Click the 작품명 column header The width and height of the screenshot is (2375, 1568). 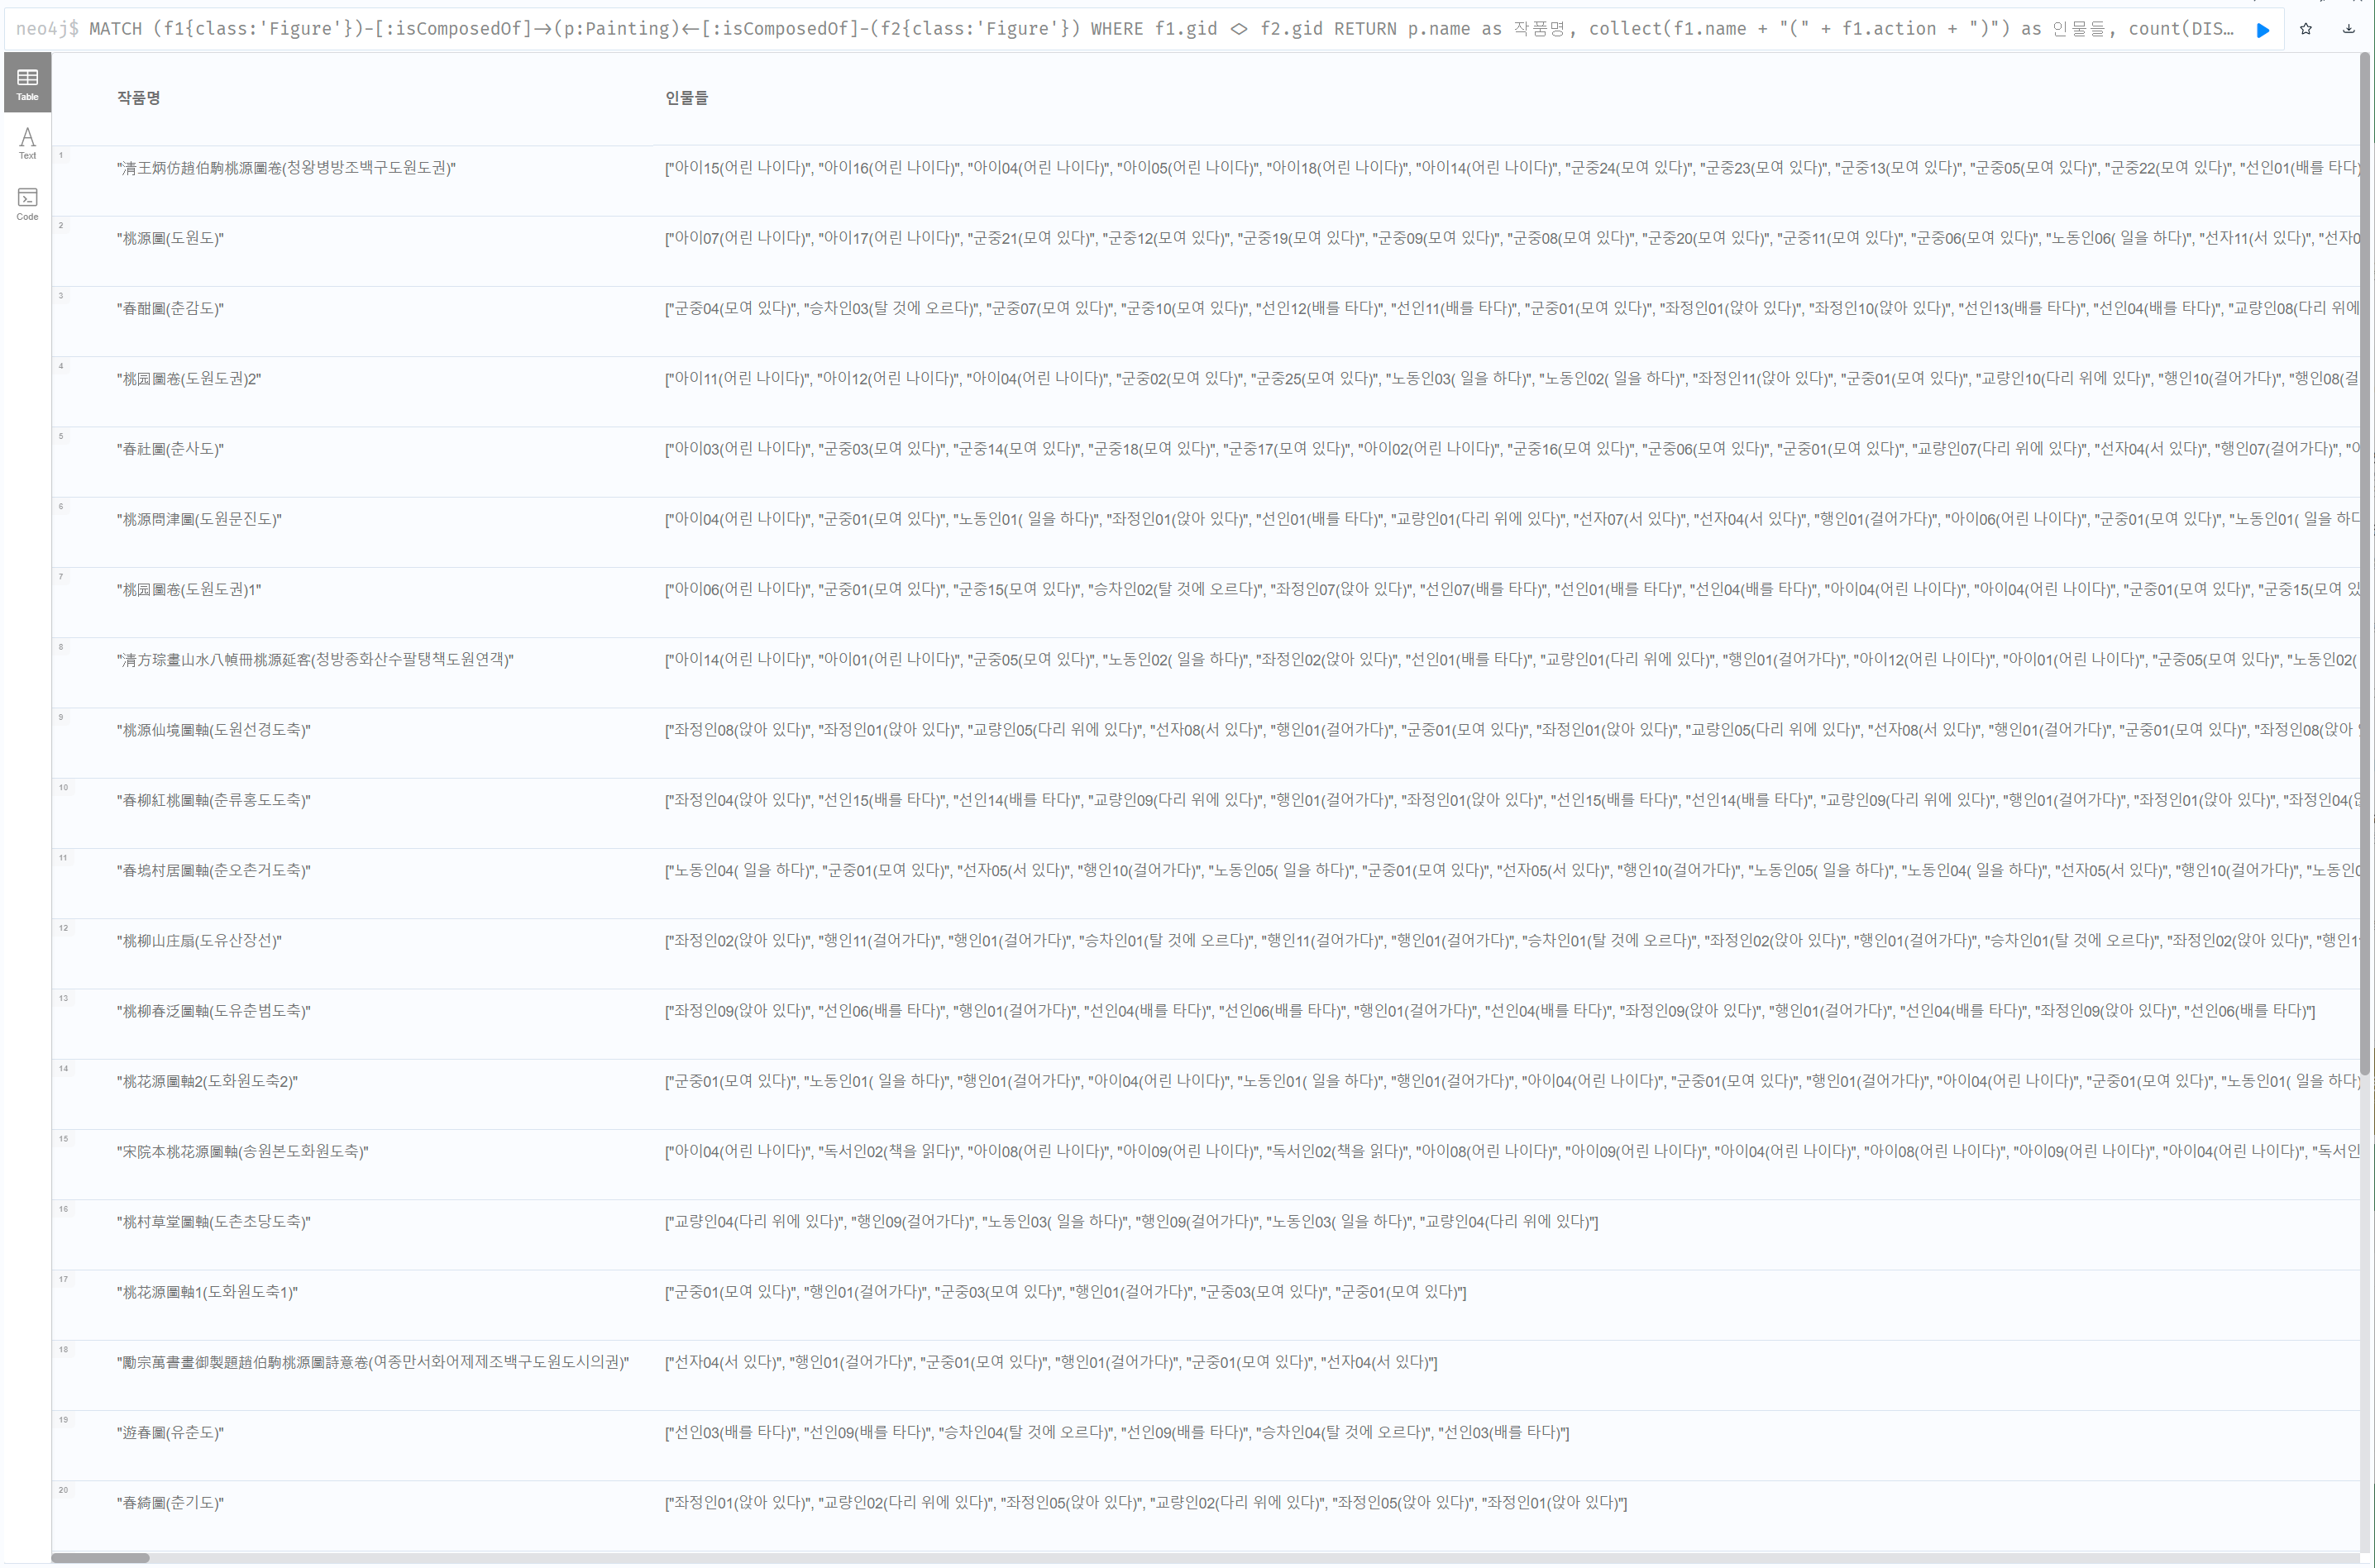click(x=138, y=98)
